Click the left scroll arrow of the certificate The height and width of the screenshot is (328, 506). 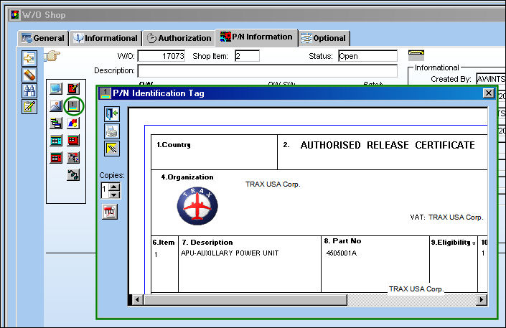pyautogui.click(x=138, y=299)
